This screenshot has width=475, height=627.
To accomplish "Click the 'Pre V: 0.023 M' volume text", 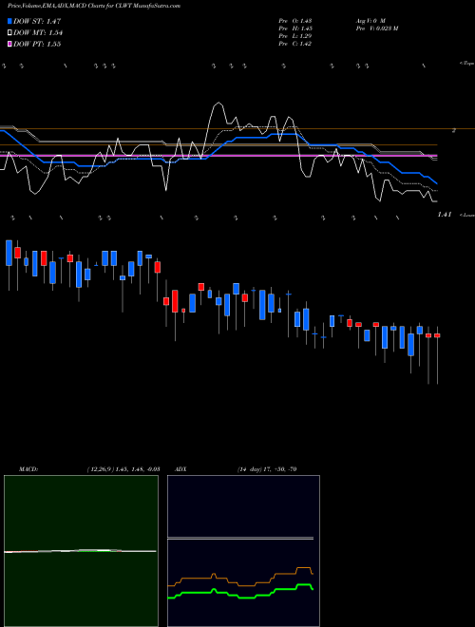I will (x=376, y=28).
